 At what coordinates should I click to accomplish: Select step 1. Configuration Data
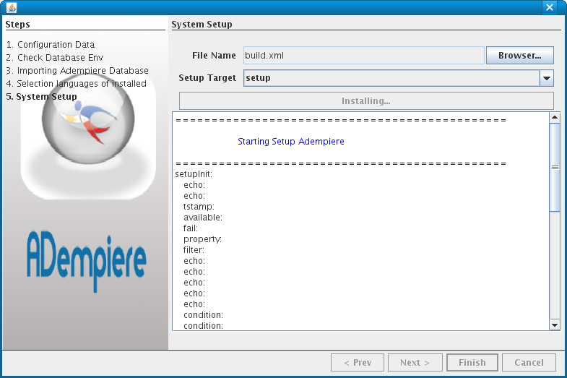coord(51,45)
